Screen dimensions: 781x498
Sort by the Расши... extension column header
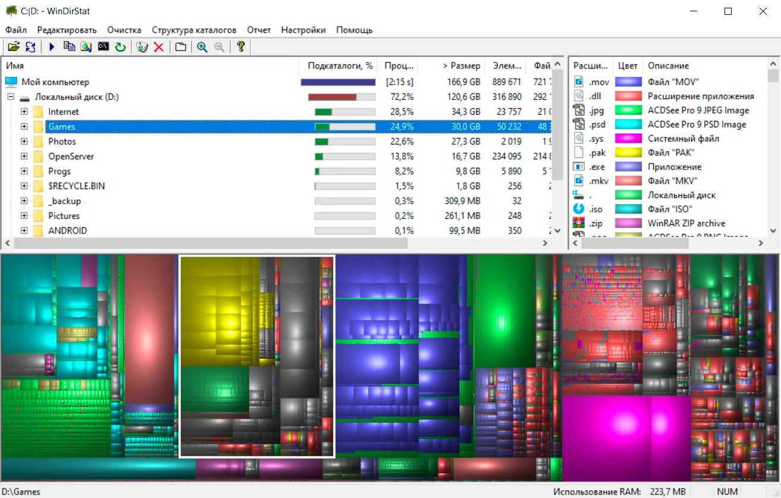[590, 66]
